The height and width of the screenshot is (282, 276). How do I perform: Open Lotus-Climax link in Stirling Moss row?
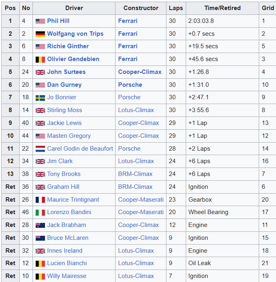136,110
